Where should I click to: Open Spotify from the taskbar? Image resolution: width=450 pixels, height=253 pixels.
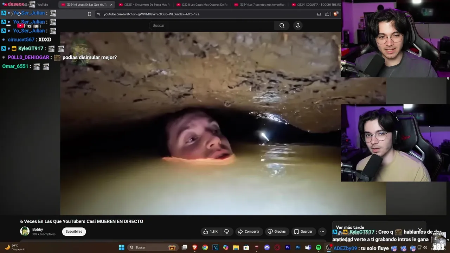(319, 247)
